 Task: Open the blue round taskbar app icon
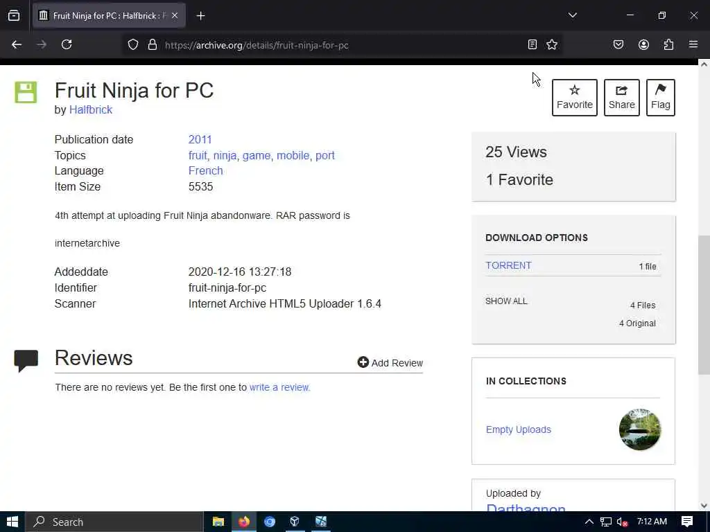coord(270,522)
